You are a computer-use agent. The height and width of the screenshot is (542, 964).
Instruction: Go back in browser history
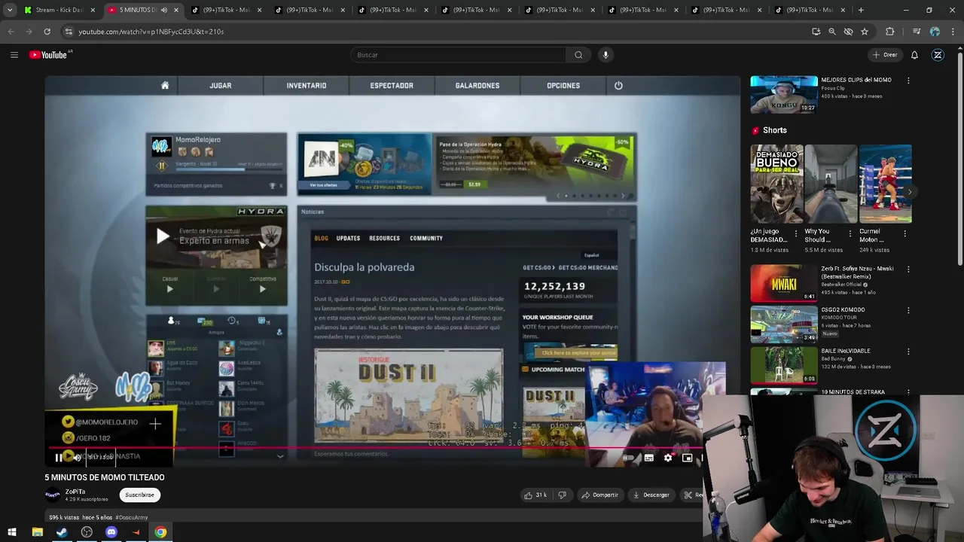[x=11, y=32]
